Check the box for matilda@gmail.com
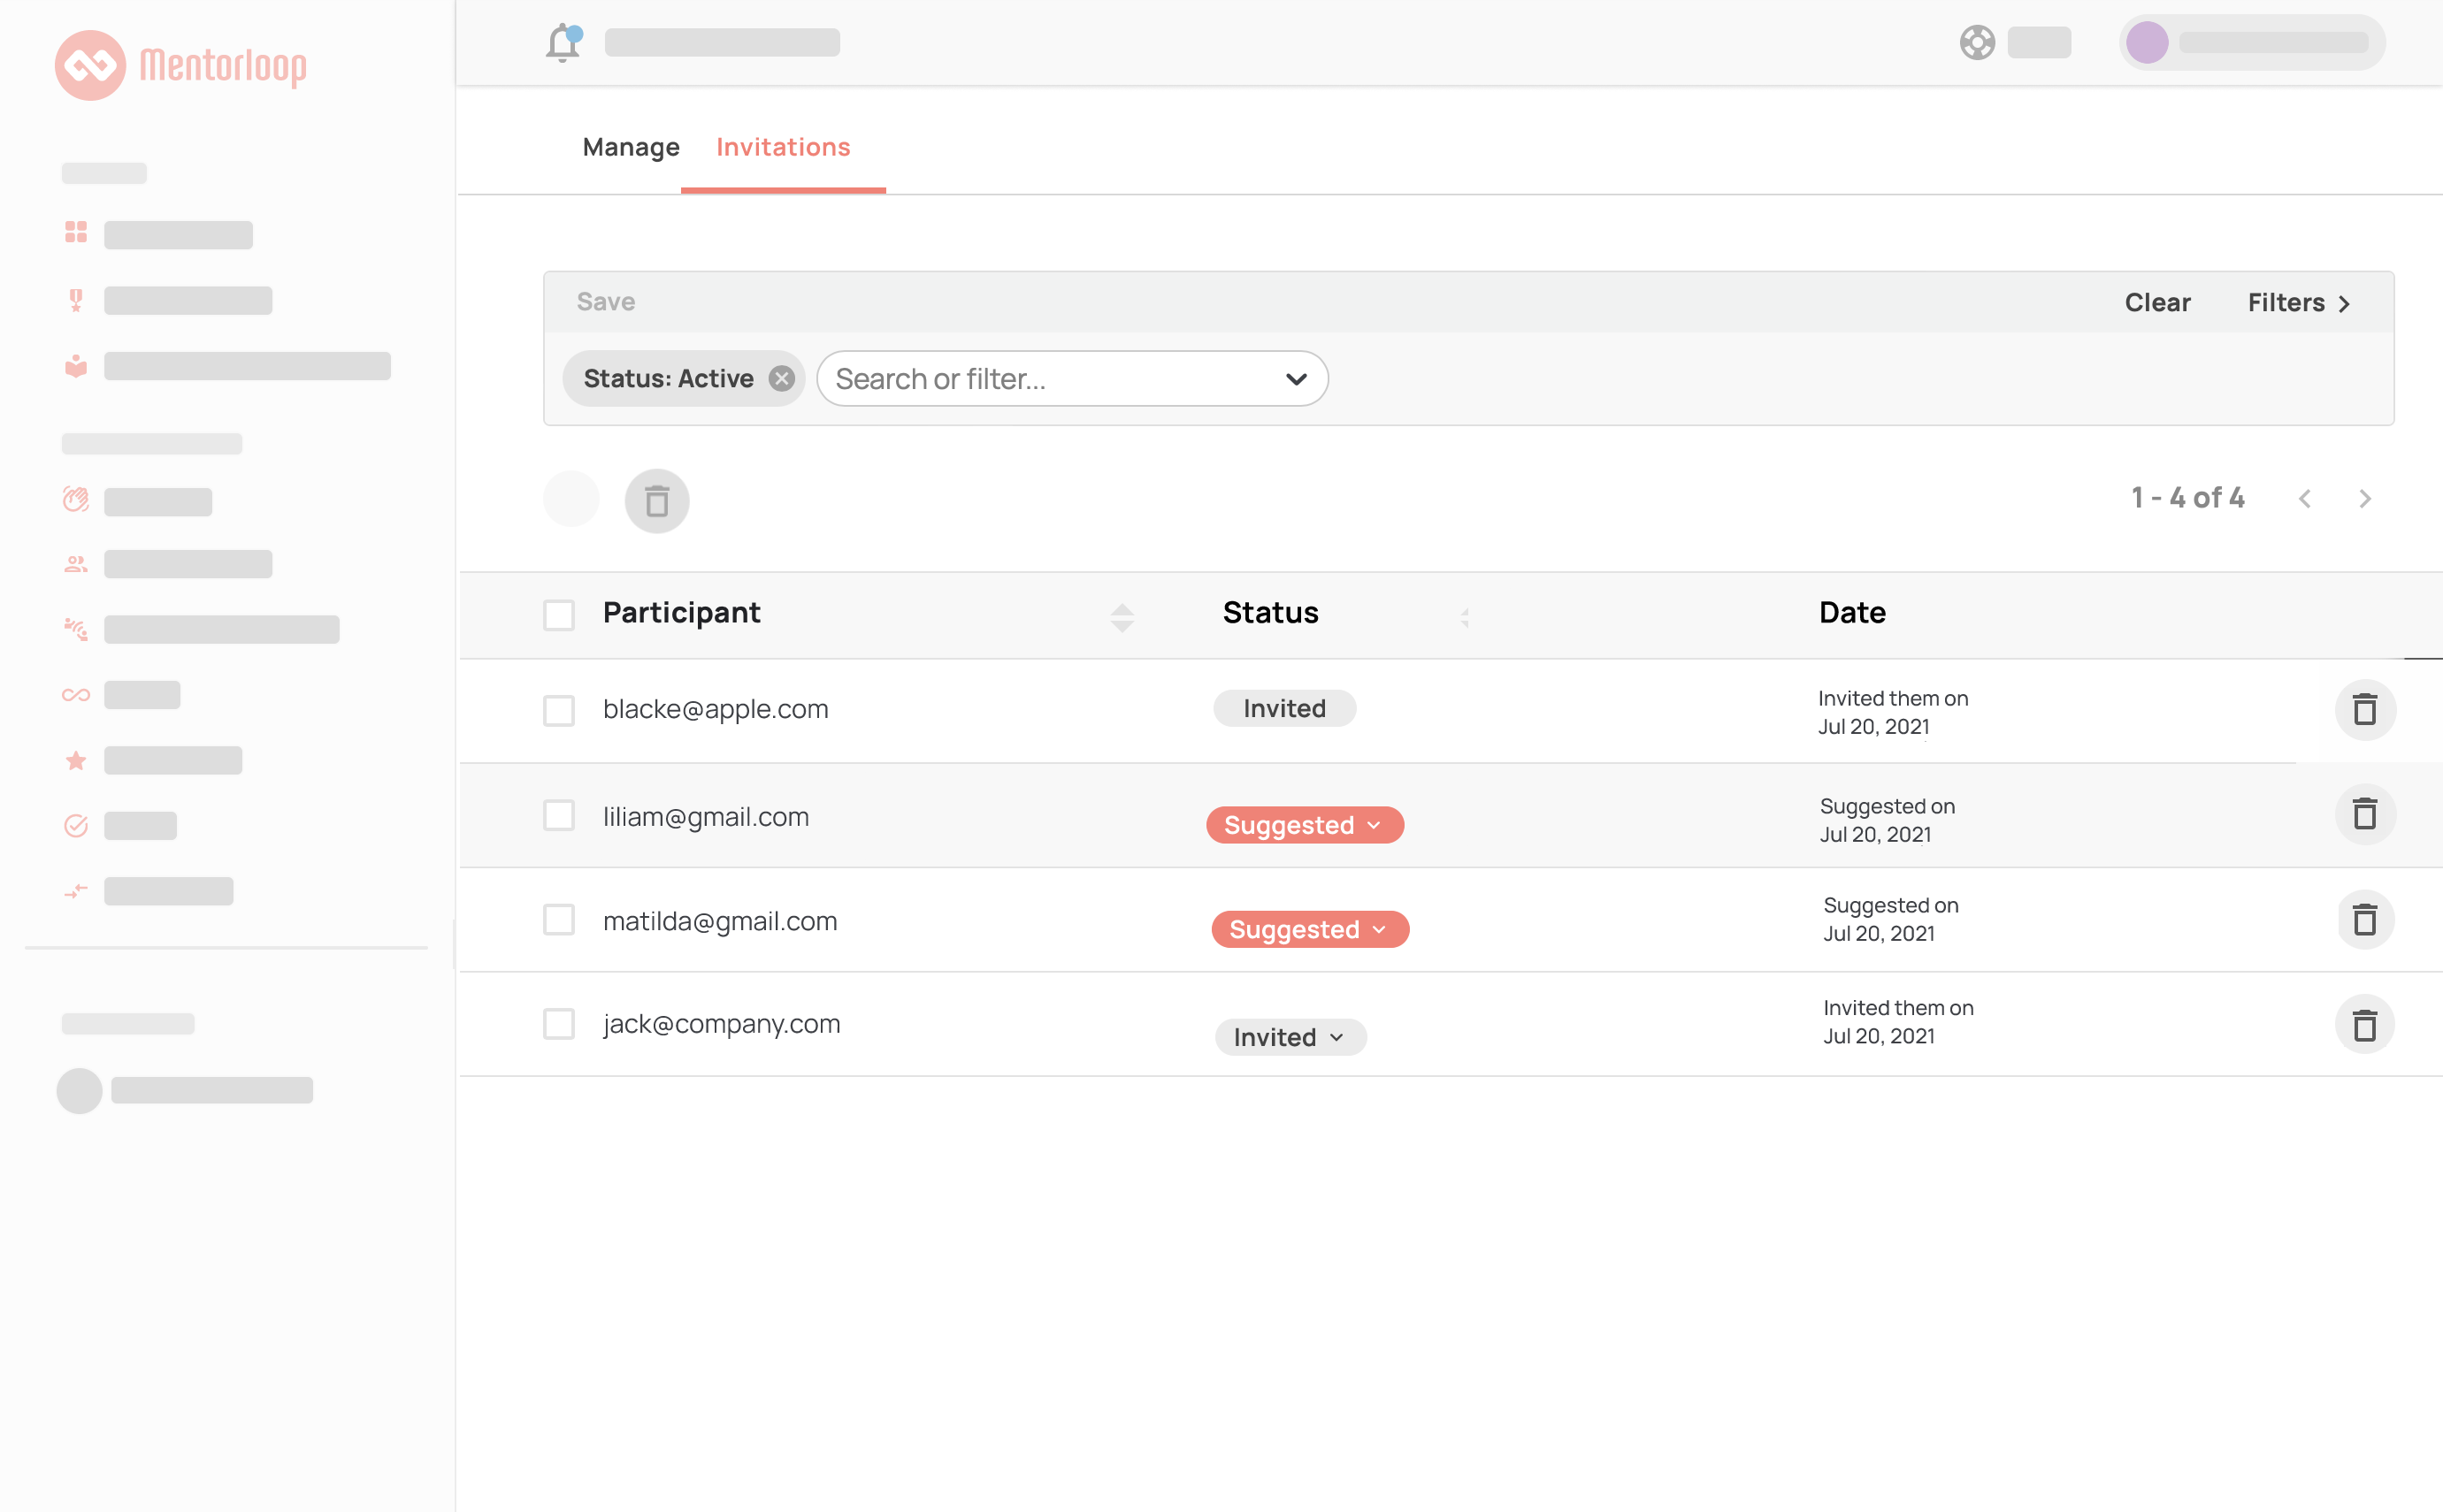The image size is (2443, 1512). click(559, 920)
